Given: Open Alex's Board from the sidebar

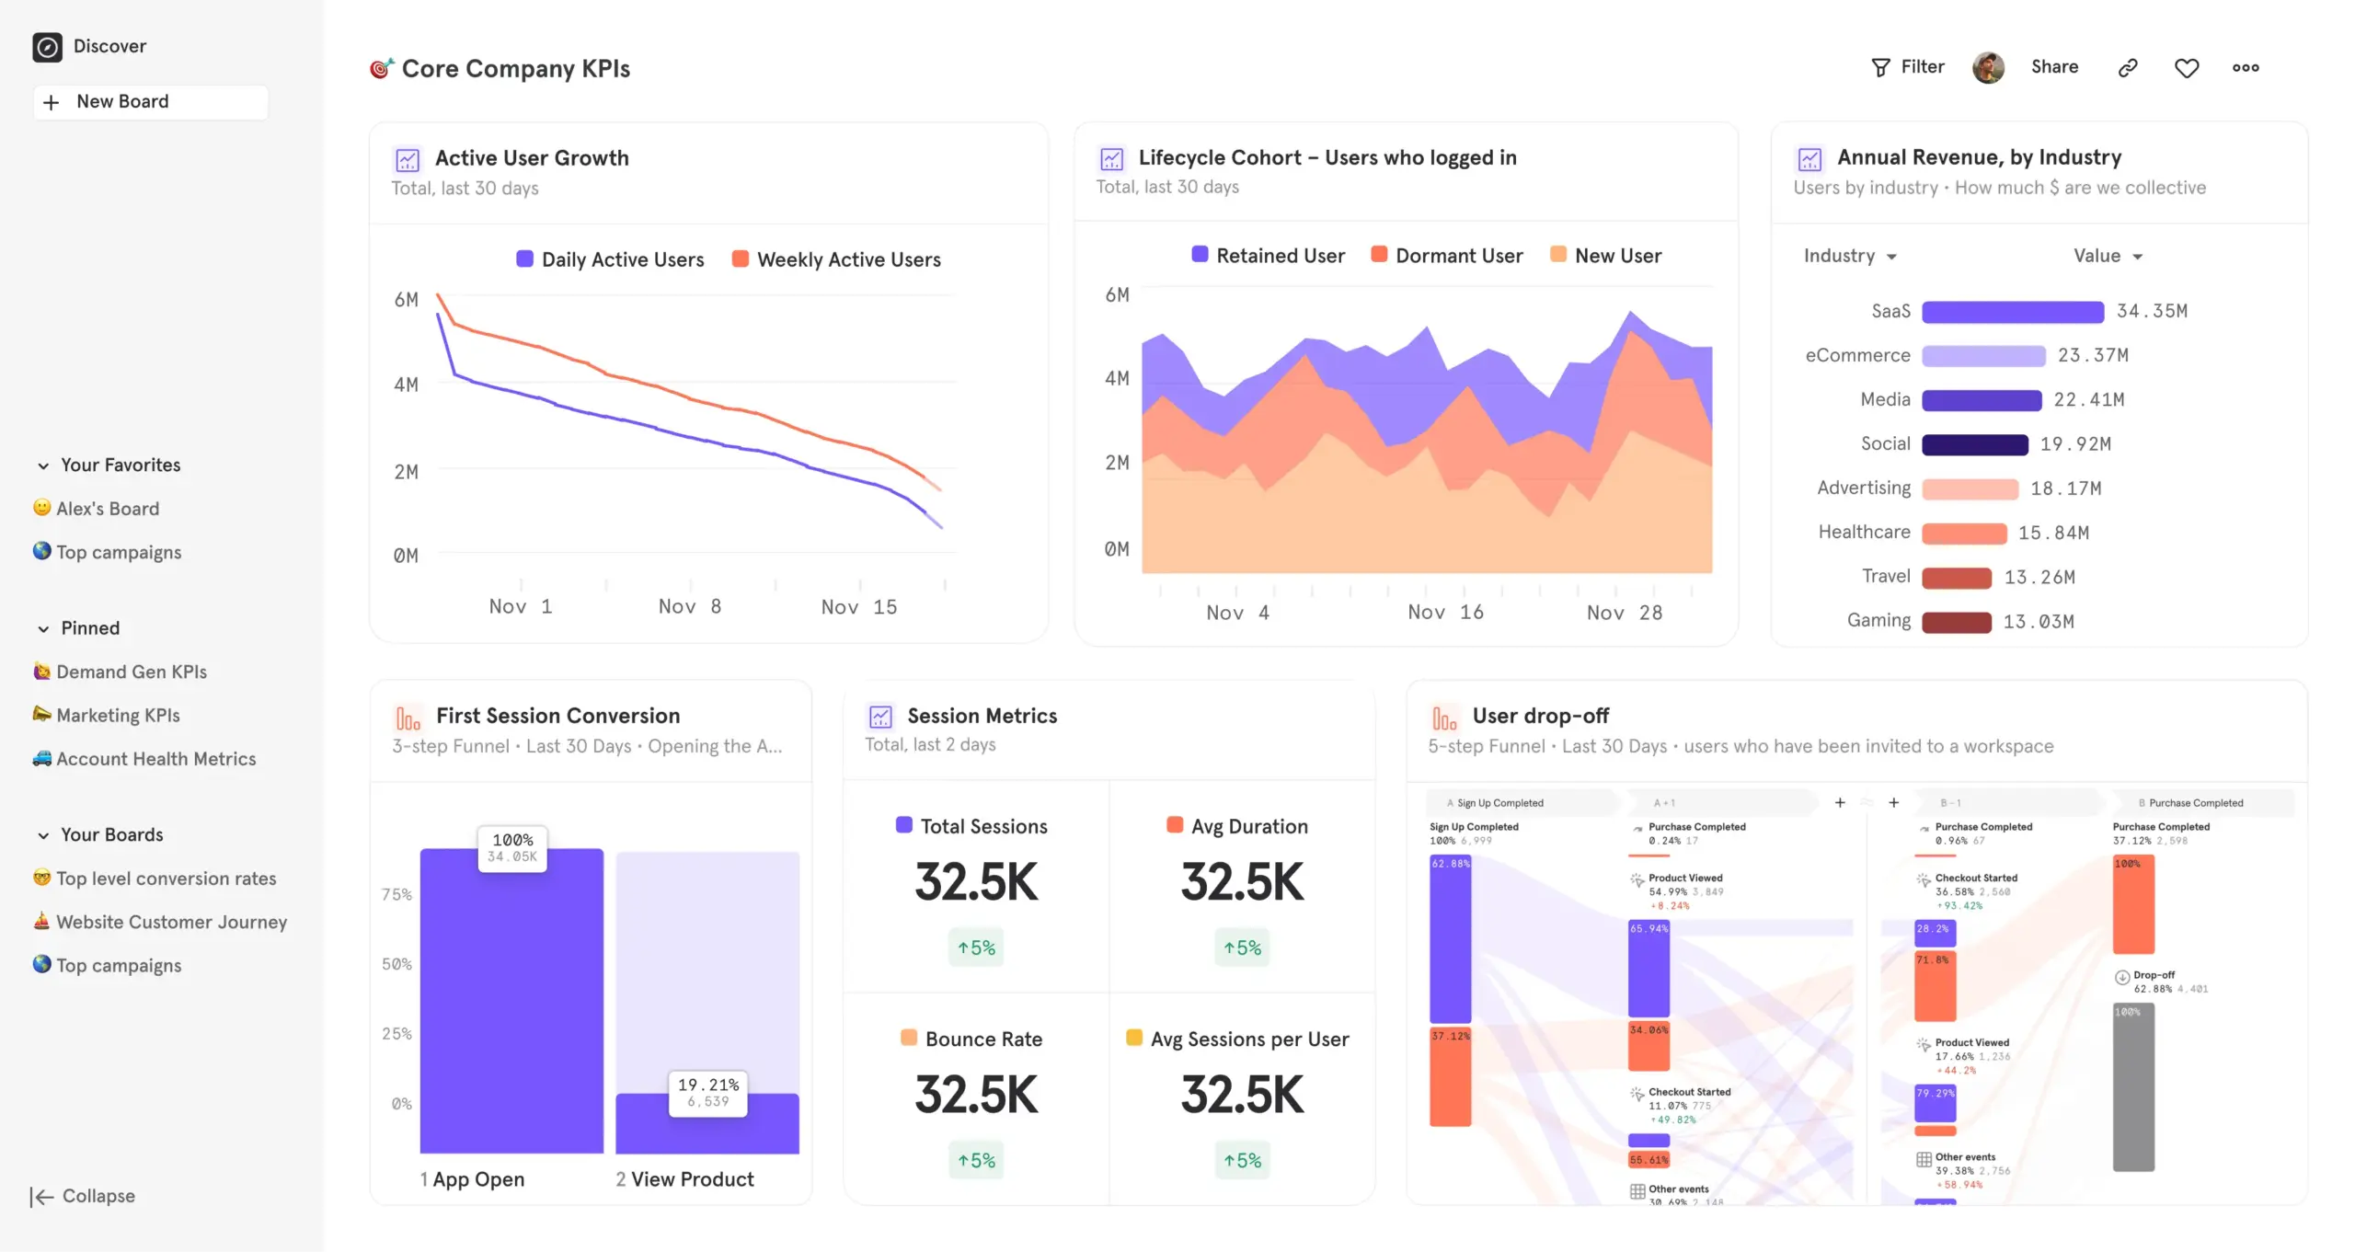Looking at the screenshot, I should coord(107,508).
